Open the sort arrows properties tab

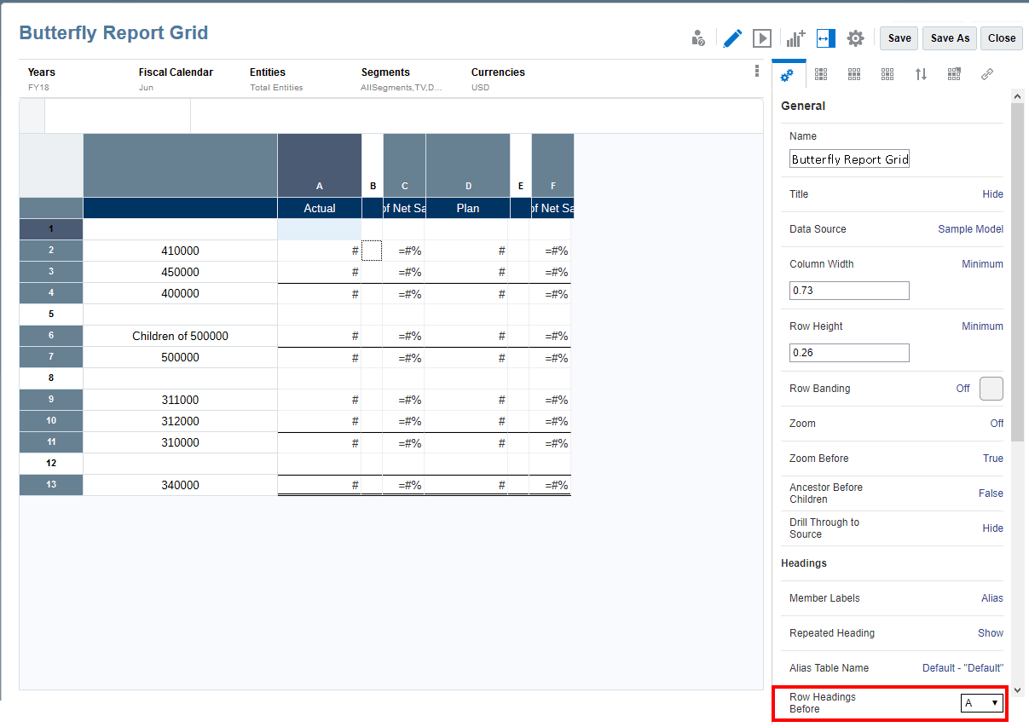[x=921, y=74]
